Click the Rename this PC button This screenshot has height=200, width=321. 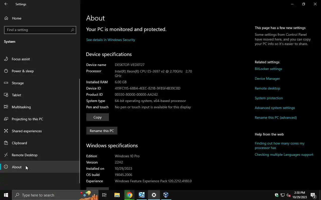[102, 131]
